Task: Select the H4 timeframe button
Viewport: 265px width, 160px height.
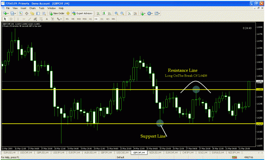Action: click(x=96, y=19)
